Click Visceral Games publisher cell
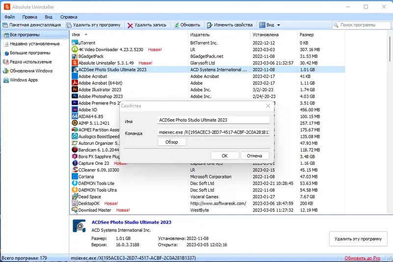Image resolution: width=393 pixels, height=262 pixels. (204, 197)
